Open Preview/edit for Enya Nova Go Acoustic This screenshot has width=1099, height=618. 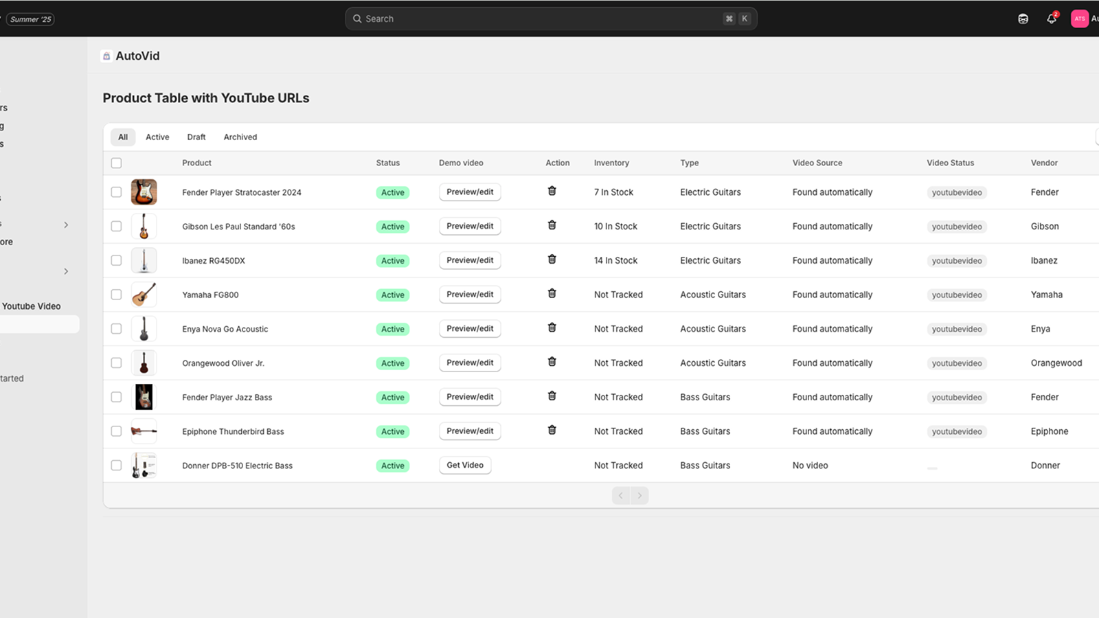click(470, 328)
